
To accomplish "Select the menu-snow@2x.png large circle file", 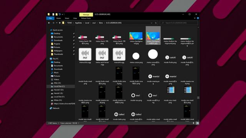I will 153,54.
